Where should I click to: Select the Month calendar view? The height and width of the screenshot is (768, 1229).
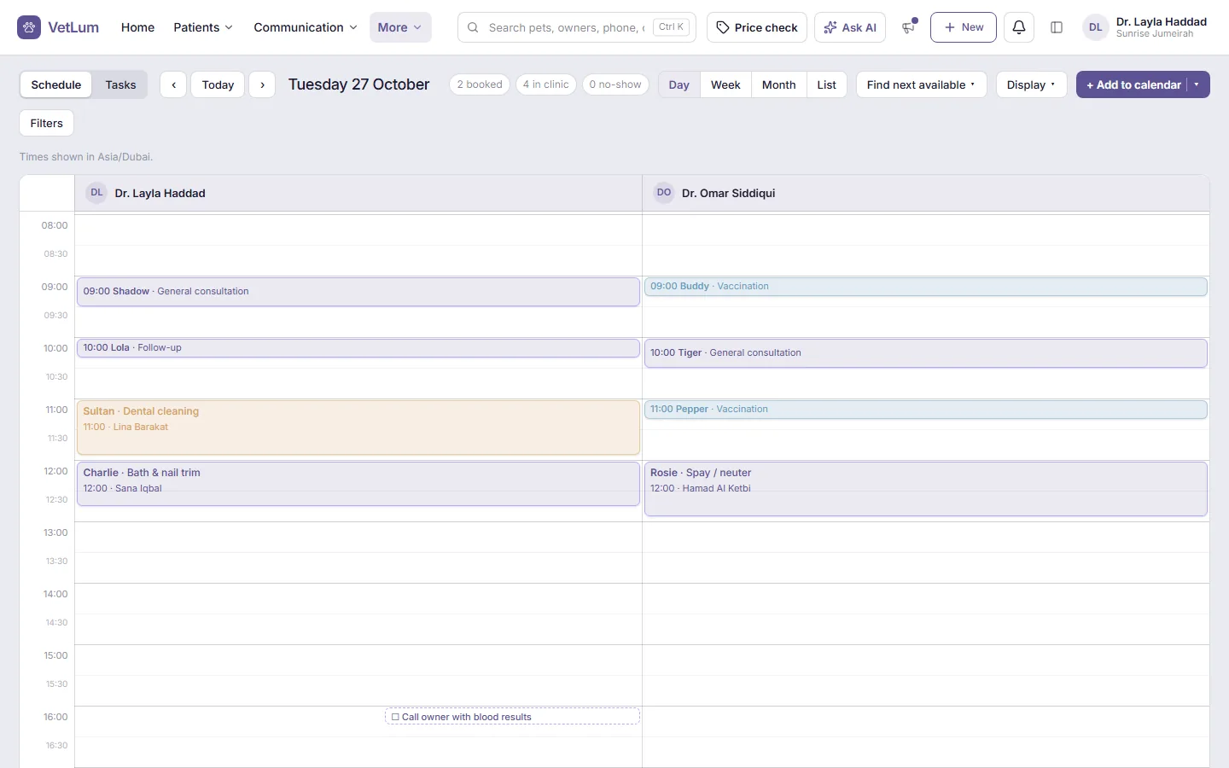[778, 84]
